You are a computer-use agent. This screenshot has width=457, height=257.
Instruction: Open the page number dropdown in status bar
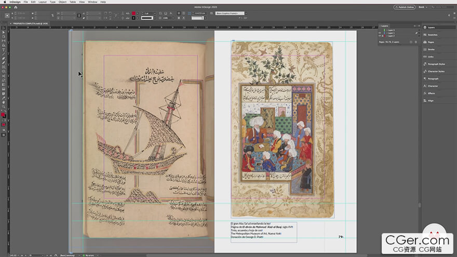[43, 255]
